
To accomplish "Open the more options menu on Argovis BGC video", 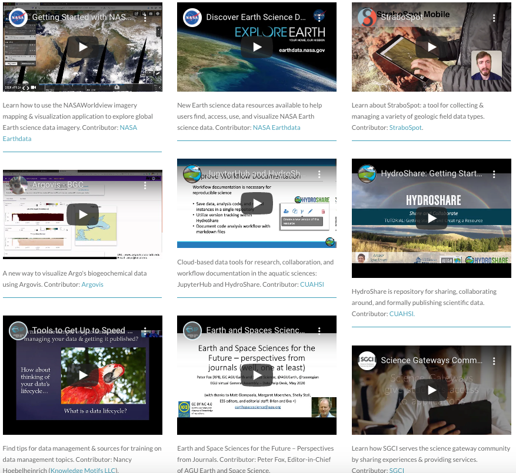I will tap(145, 185).
